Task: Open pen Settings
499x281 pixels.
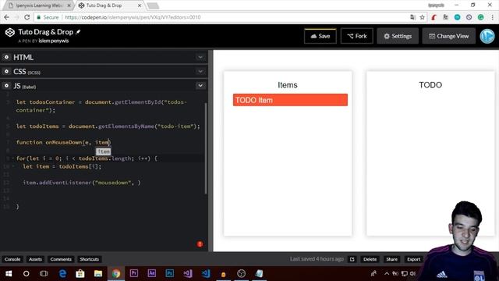Action: [398, 36]
